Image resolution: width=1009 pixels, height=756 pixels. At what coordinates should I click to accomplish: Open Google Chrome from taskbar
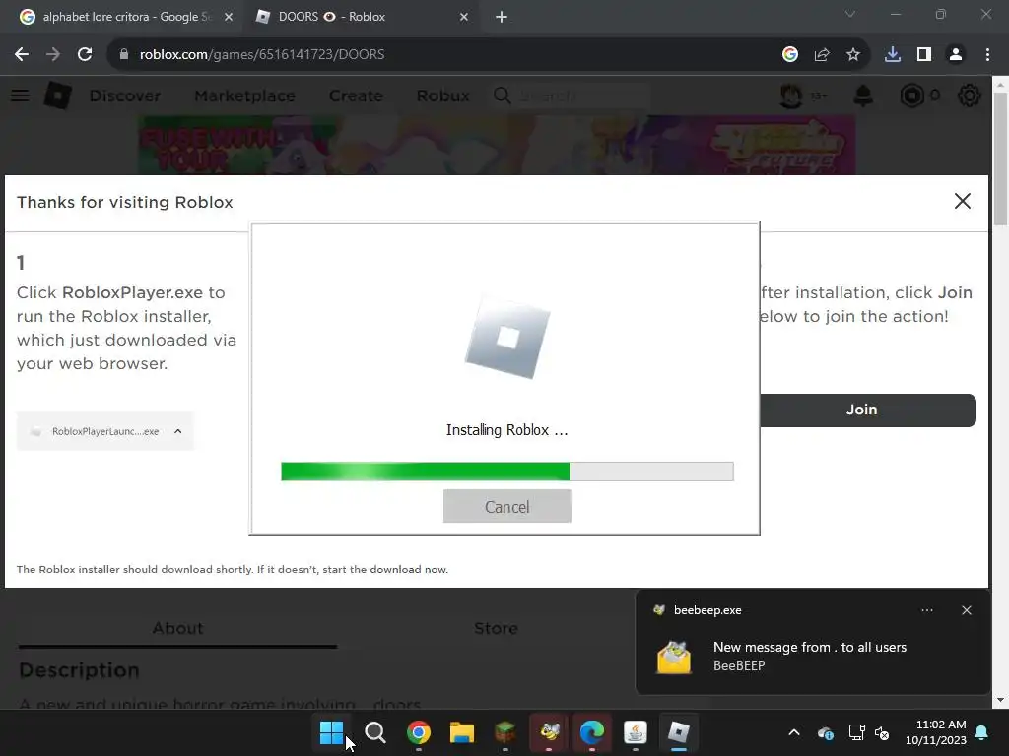pos(418,732)
